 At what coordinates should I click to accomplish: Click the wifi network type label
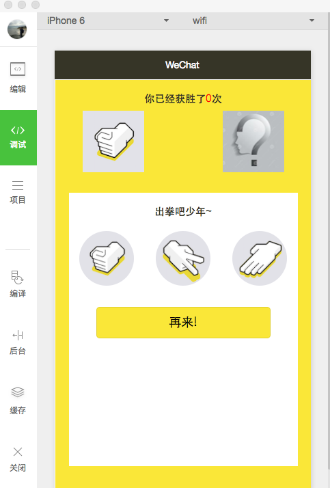tap(200, 21)
